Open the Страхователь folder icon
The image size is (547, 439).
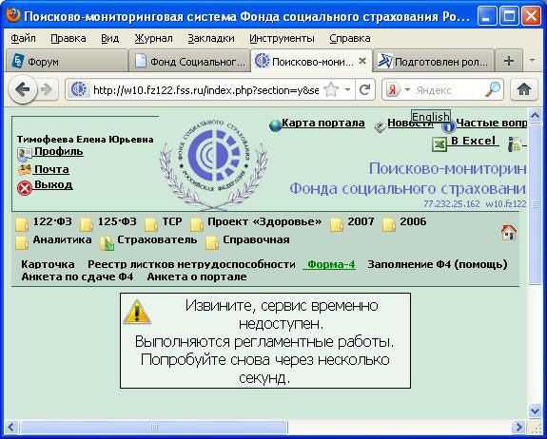107,243
